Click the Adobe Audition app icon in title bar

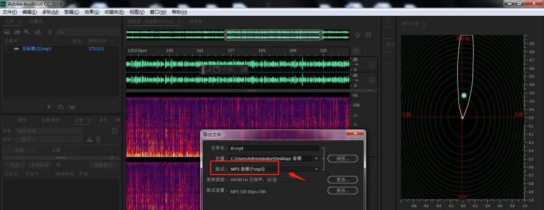click(3, 3)
